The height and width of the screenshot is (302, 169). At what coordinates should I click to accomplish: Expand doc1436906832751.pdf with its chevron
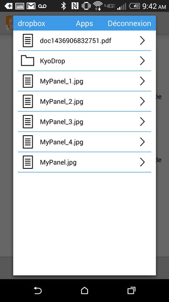(x=142, y=41)
